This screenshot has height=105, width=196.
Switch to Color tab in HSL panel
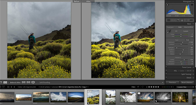(182, 71)
